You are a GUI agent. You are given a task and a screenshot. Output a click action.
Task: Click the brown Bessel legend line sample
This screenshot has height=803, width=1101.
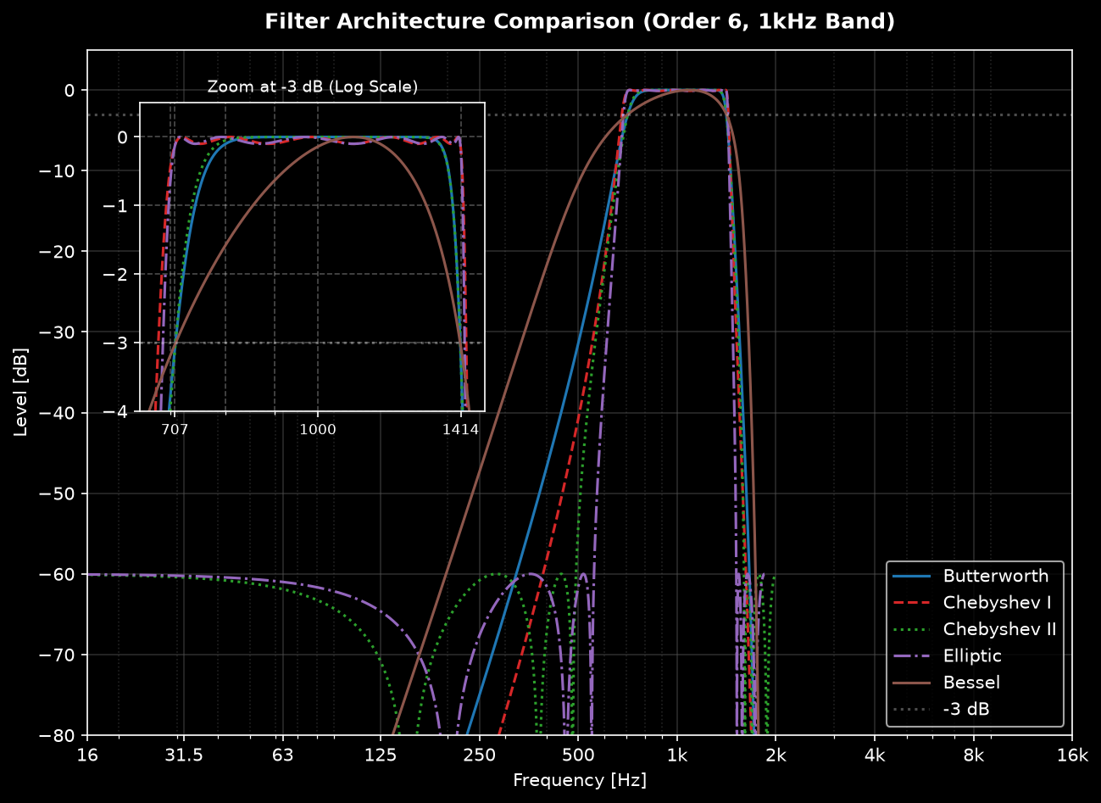click(x=911, y=683)
